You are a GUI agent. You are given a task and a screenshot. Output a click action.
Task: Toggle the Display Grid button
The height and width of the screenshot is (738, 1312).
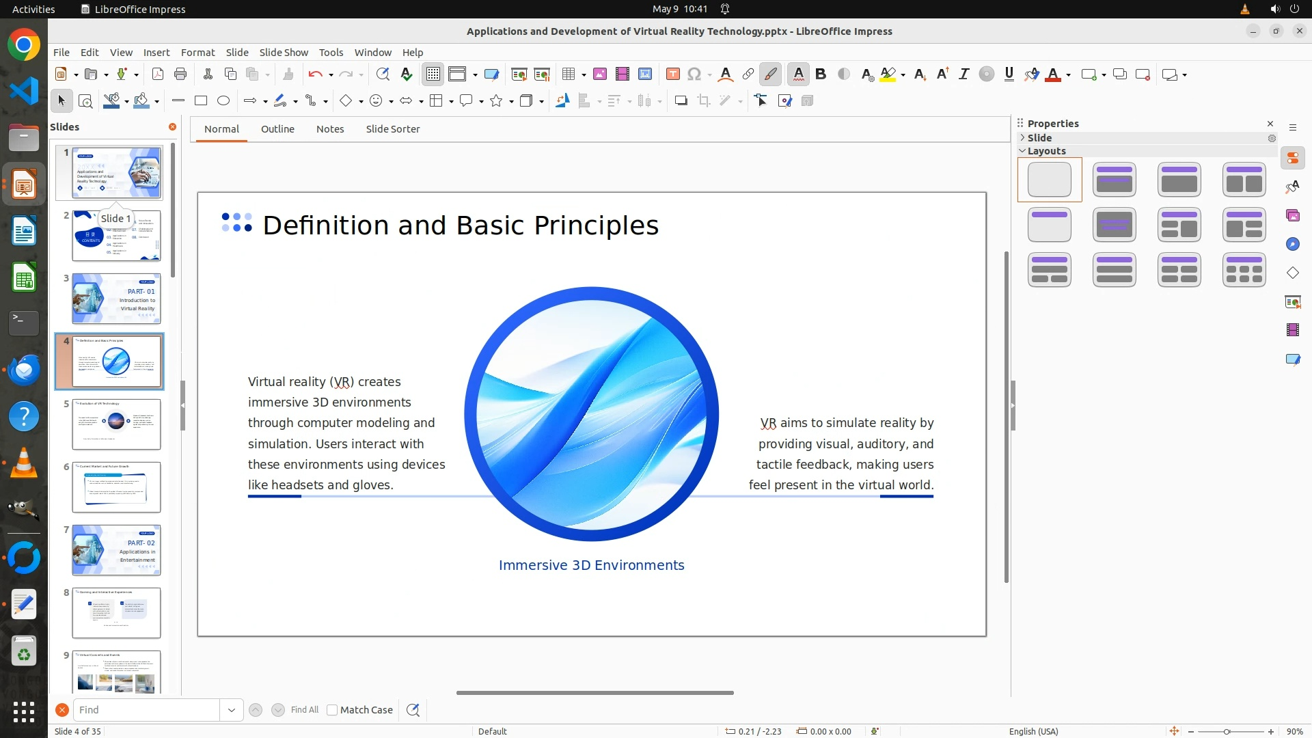coord(433,74)
